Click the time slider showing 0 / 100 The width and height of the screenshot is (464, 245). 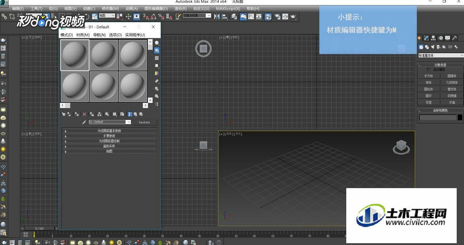(x=39, y=229)
